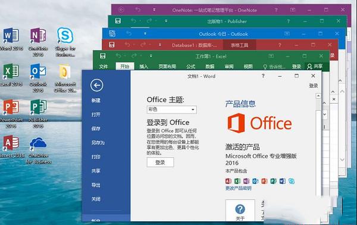Open the 审阅 tab in Excel
This screenshot has width=357, height=225.
[229, 67]
